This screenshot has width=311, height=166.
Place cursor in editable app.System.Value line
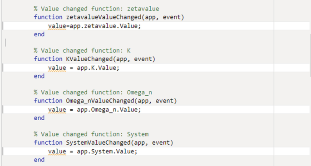tap(156, 151)
